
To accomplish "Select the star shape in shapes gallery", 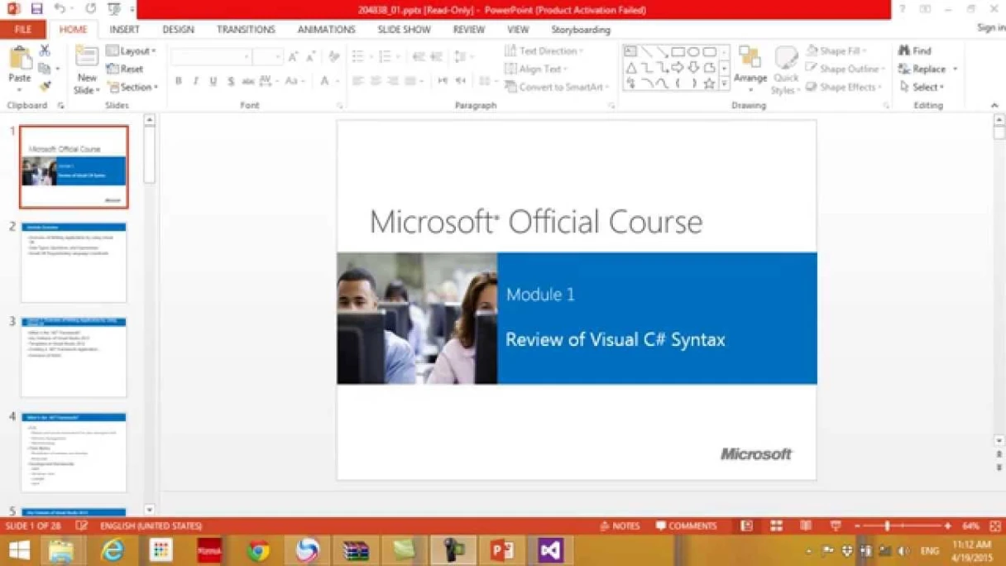I will 709,84.
